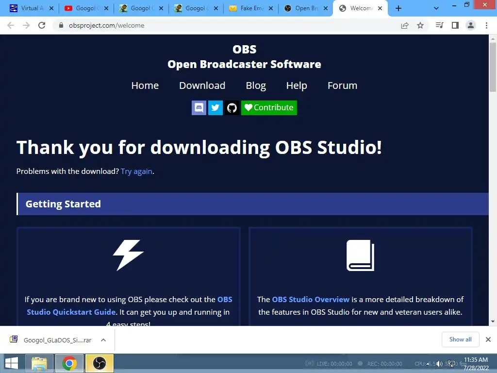The image size is (497, 373).
Task: Expand the Googol_GLaDOS rar download options
Action: coord(103,340)
